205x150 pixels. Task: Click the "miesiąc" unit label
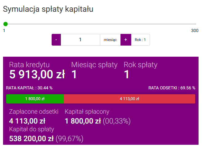tap(110, 40)
